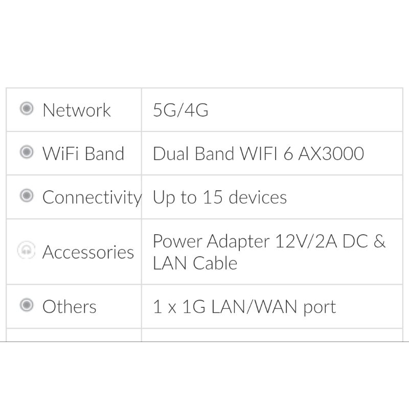This screenshot has height=409, width=409.
Task: Click the bullet icon beside Network
Action: [26, 109]
